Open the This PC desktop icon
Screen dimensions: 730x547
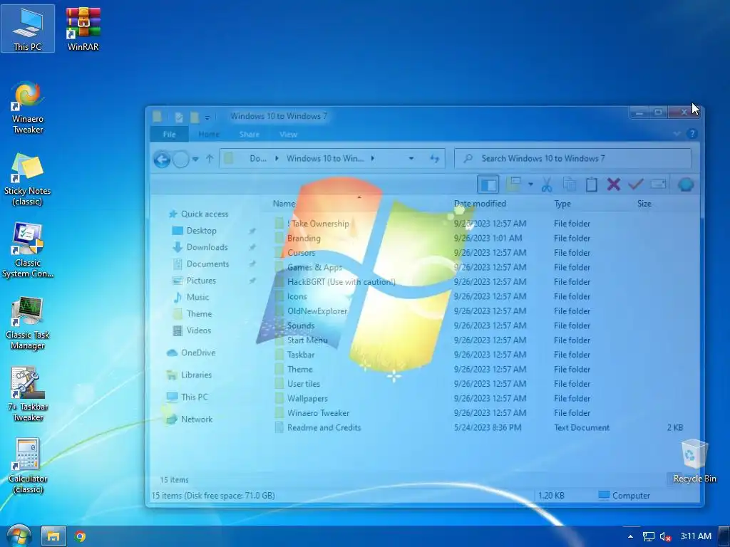(x=28, y=28)
